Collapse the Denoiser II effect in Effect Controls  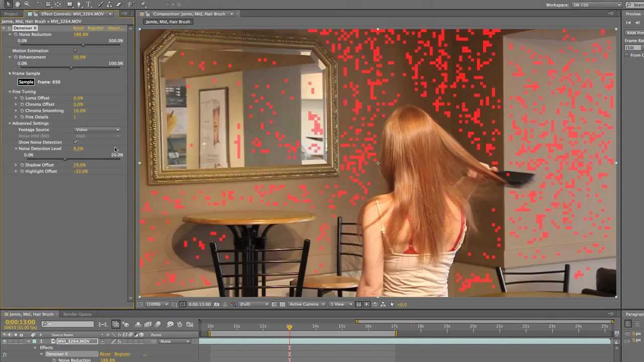coord(4,28)
